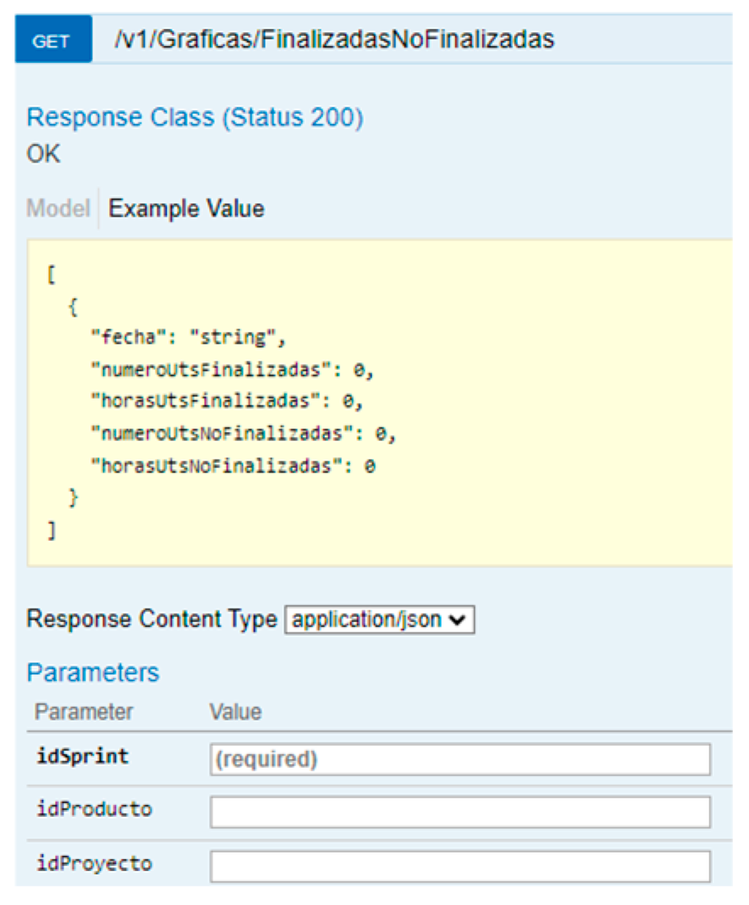Image resolution: width=749 pixels, height=905 pixels.
Task: Click the idProyecto parameter label
Action: [94, 864]
